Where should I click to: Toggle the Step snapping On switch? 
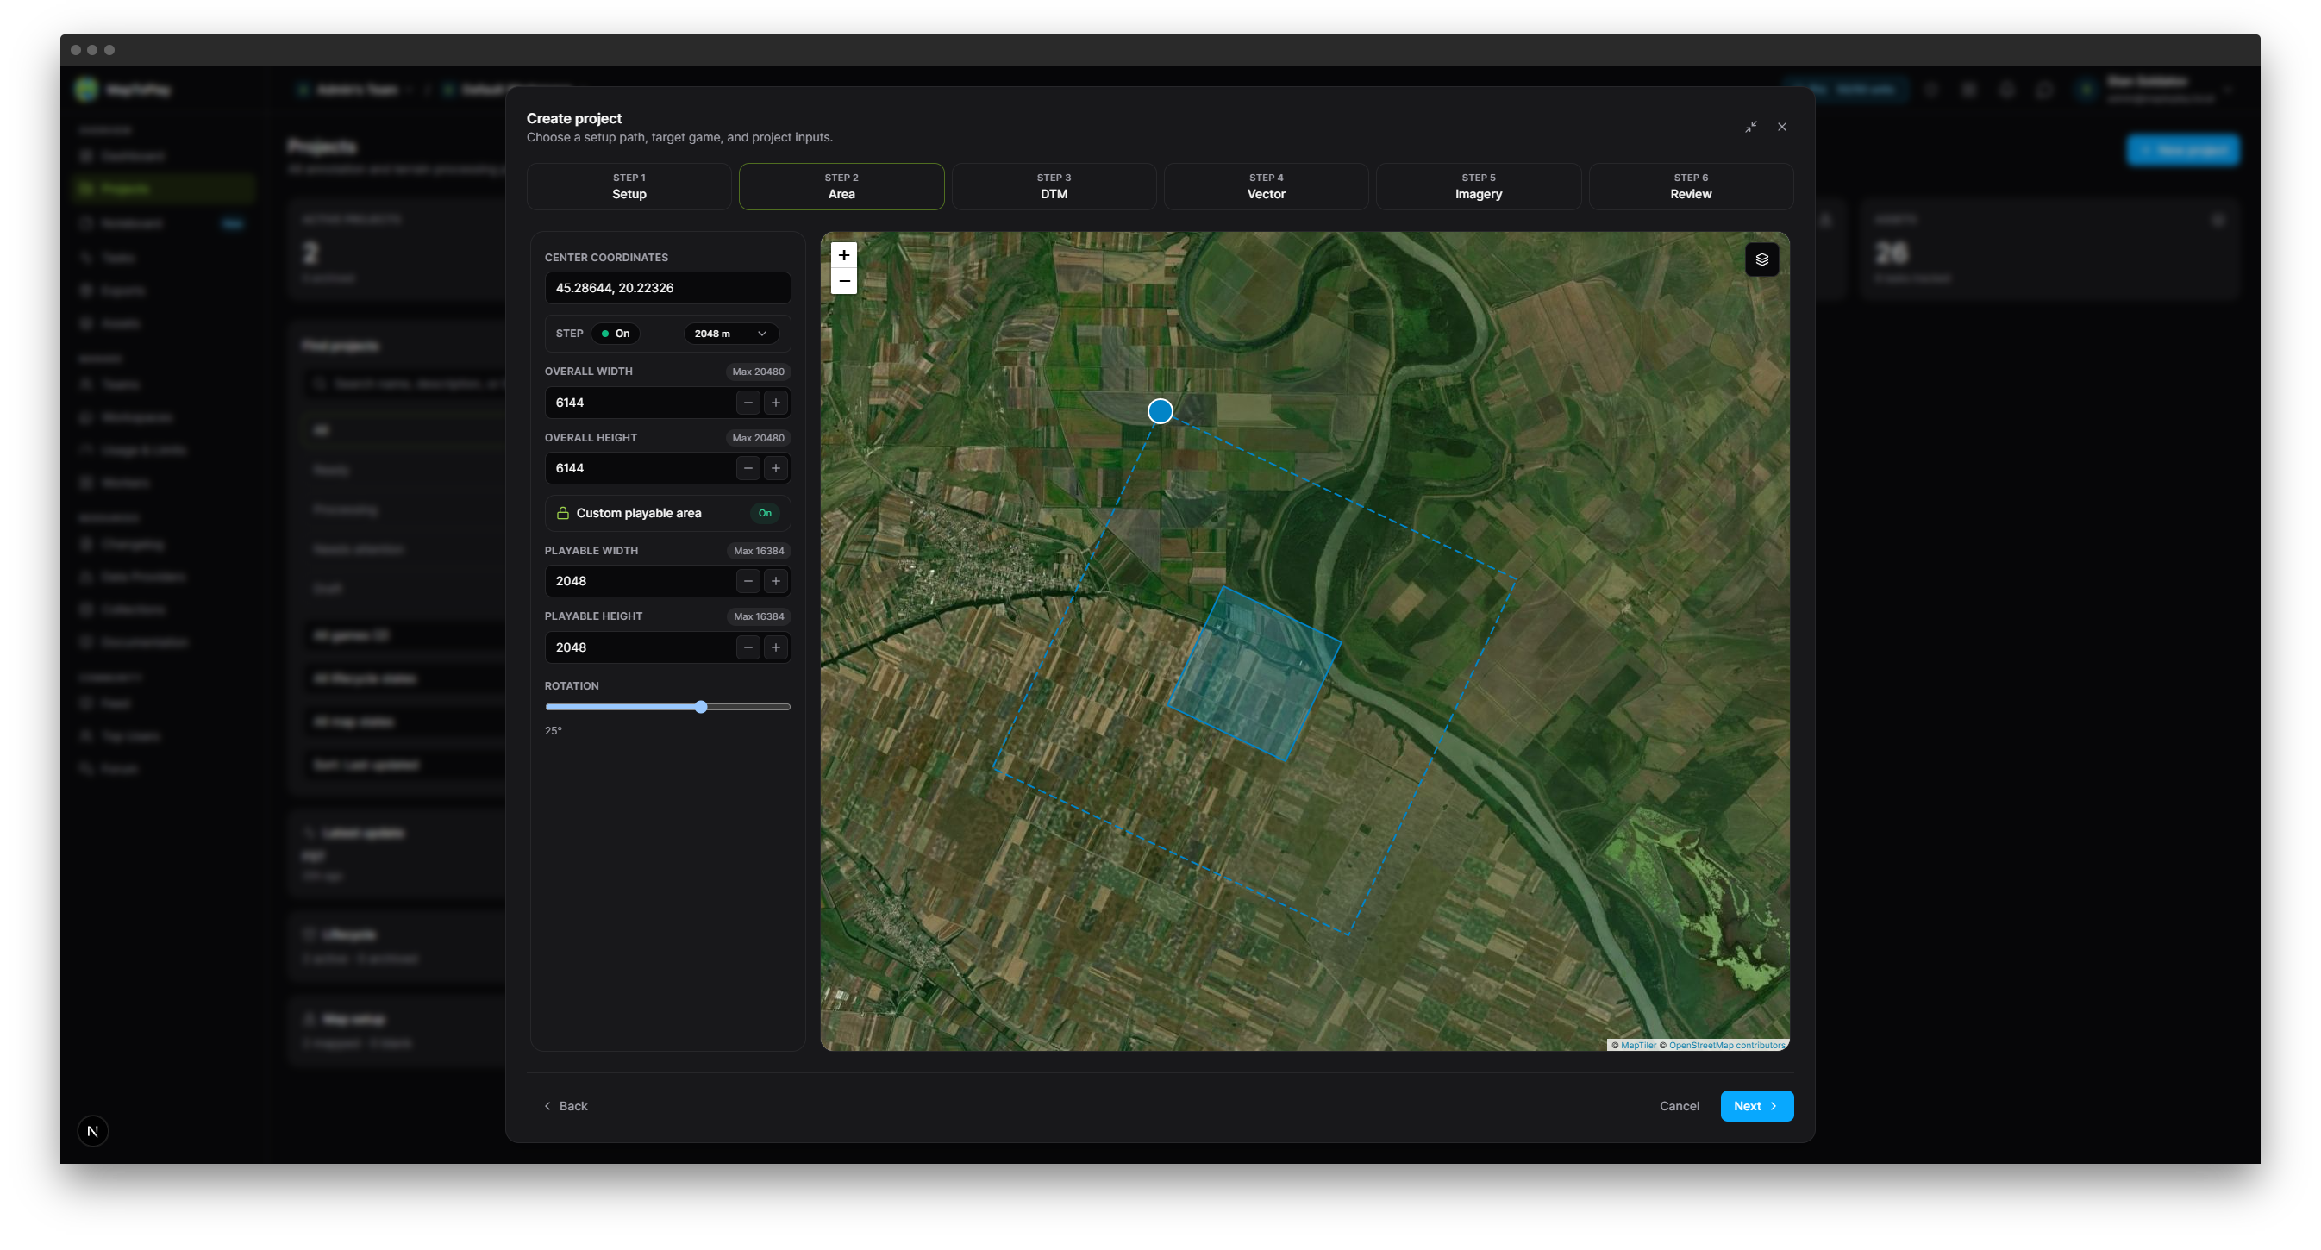pyautogui.click(x=616, y=334)
